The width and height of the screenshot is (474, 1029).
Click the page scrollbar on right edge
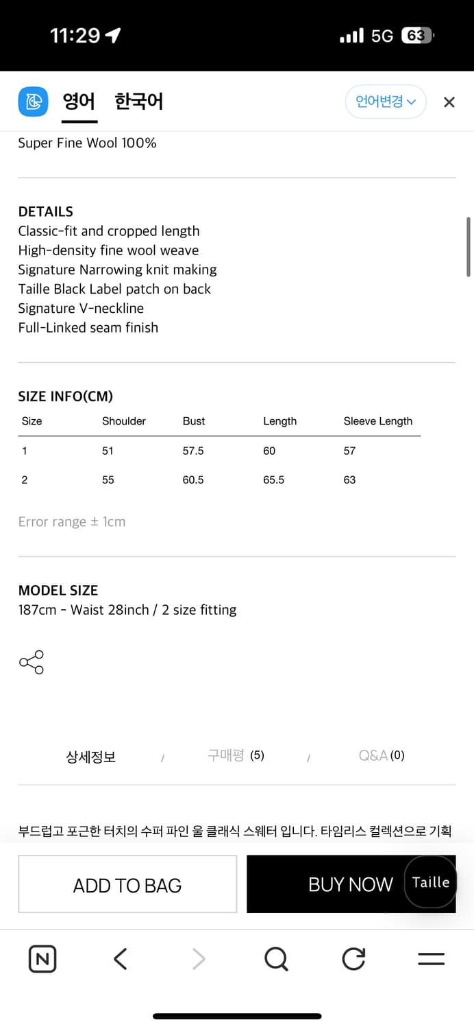point(469,247)
